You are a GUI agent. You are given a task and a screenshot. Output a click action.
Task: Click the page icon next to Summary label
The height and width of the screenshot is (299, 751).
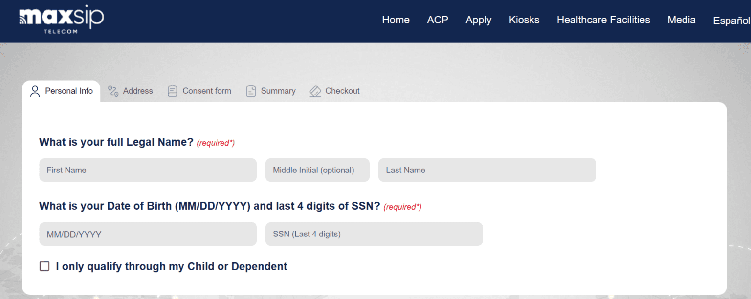[x=251, y=91]
